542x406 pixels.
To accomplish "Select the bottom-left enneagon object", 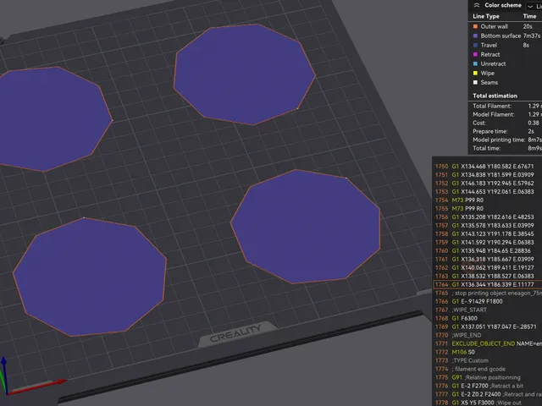I will click(x=90, y=277).
